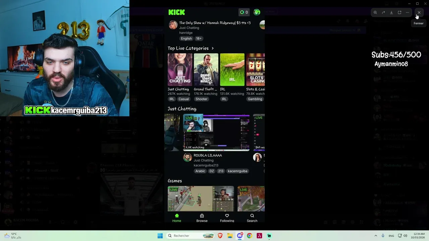Select the 18+ tag

point(199,38)
